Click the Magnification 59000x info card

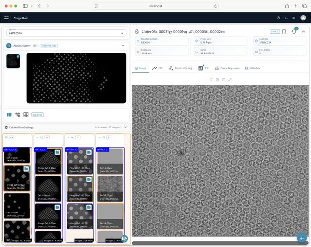161,41
